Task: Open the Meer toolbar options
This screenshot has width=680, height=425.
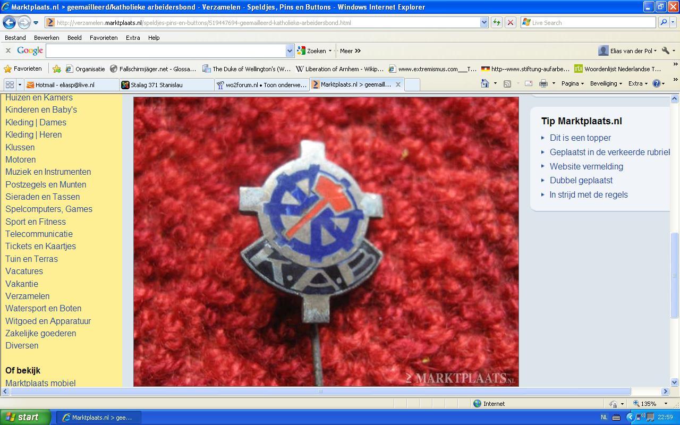Action: pyautogui.click(x=350, y=50)
